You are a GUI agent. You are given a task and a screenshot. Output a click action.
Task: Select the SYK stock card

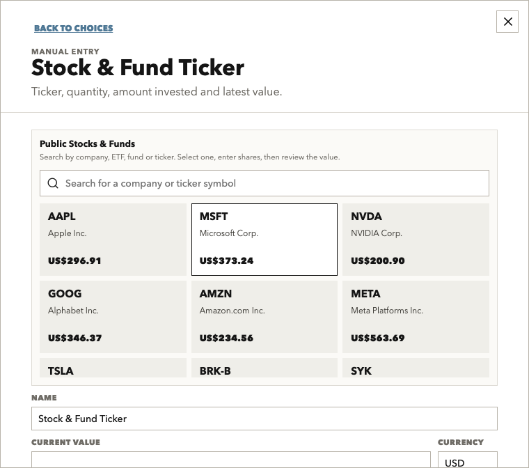(416, 368)
